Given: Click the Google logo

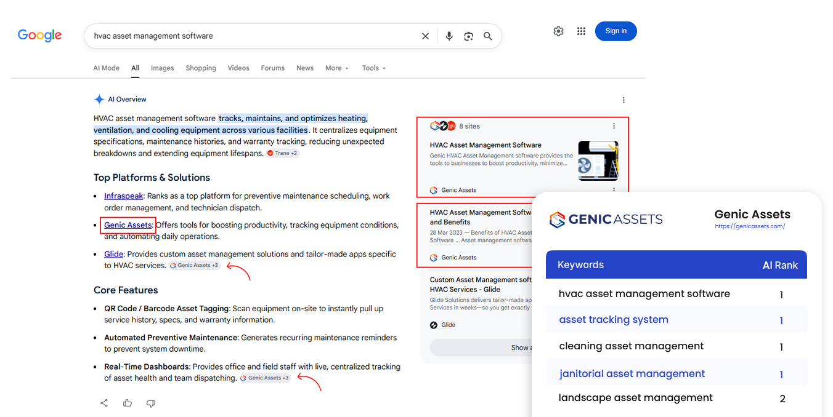Looking at the screenshot, I should click(x=39, y=36).
